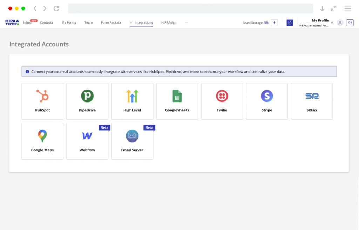
Task: Click the 'Integrated Accounts' heading
Action: coord(39,44)
